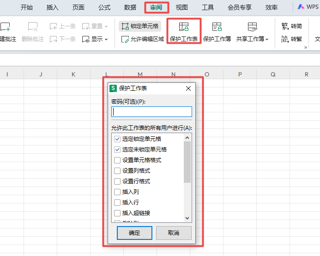Image resolution: width=320 pixels, height=256 pixels.
Task: Select the 公式 ribbon tab
Action: (104, 7)
